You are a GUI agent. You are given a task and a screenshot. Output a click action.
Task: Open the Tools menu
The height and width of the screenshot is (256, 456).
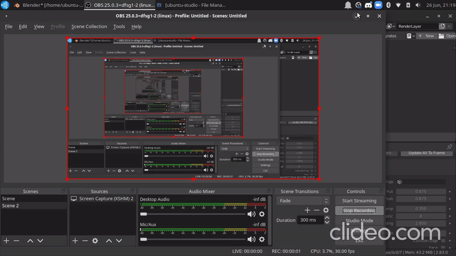click(119, 26)
